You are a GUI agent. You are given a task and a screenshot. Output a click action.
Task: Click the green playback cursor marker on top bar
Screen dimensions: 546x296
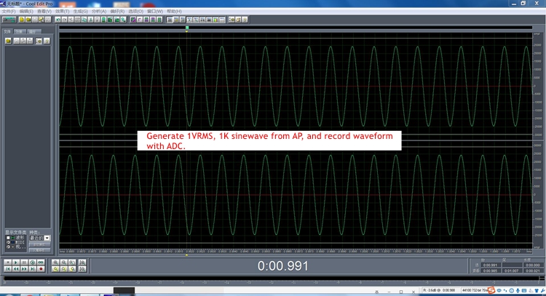(187, 28)
